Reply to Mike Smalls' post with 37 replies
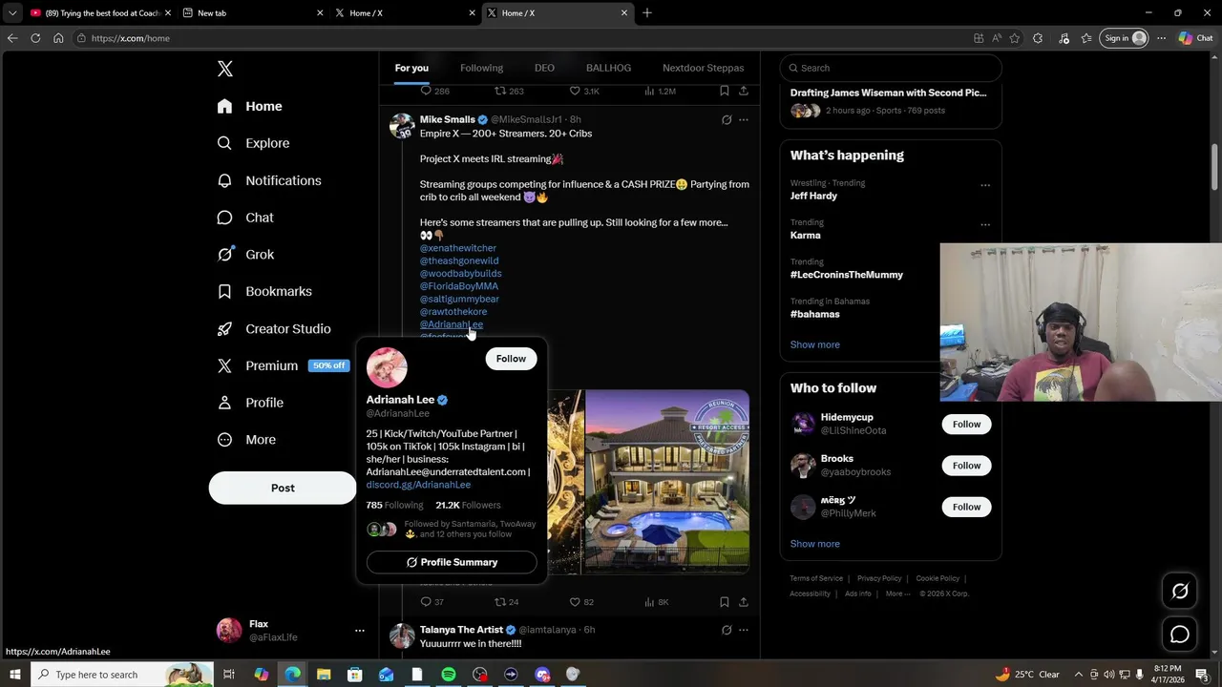The width and height of the screenshot is (1222, 687). click(x=432, y=602)
